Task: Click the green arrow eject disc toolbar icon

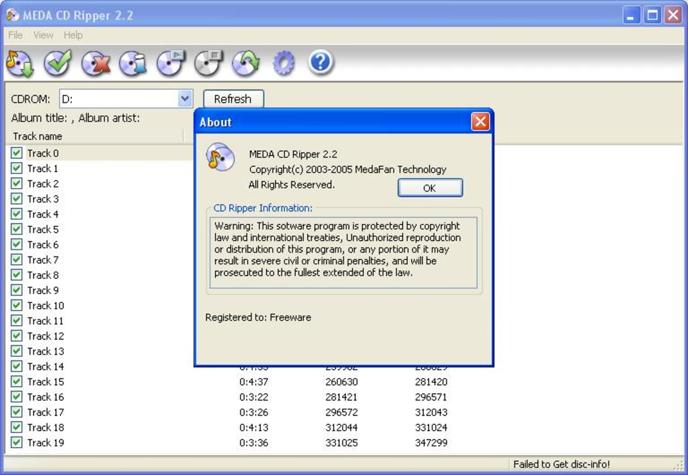Action: 246,64
